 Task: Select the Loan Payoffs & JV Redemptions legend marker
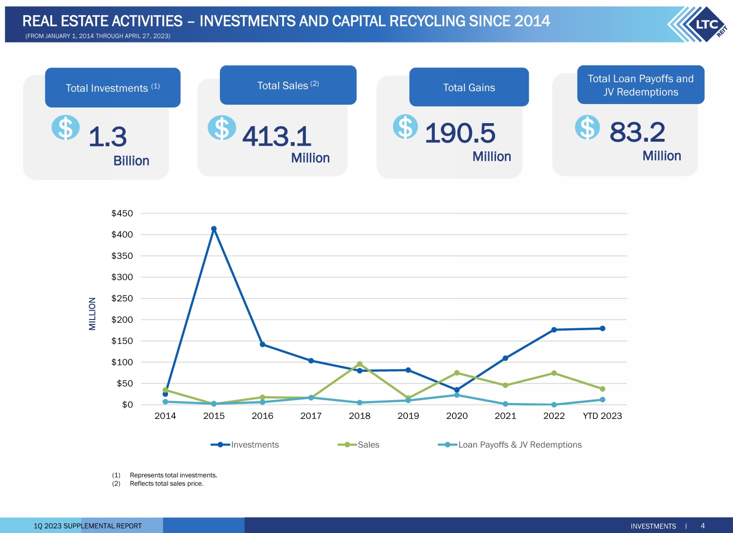(x=447, y=445)
